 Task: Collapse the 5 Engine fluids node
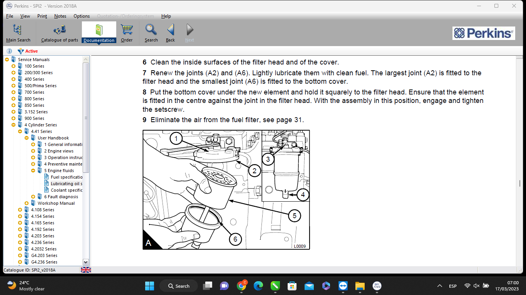pos(33,171)
